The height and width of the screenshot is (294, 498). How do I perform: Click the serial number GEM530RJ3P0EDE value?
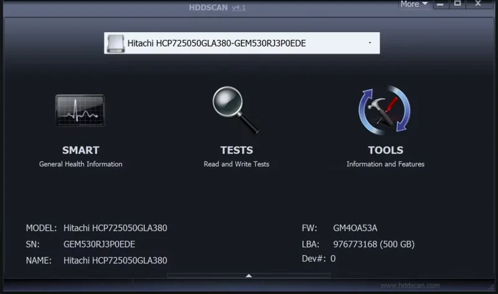coord(99,244)
